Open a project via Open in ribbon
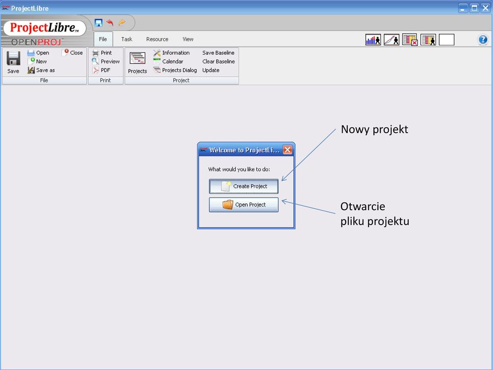Screen dimensions: 493x370 point(39,52)
